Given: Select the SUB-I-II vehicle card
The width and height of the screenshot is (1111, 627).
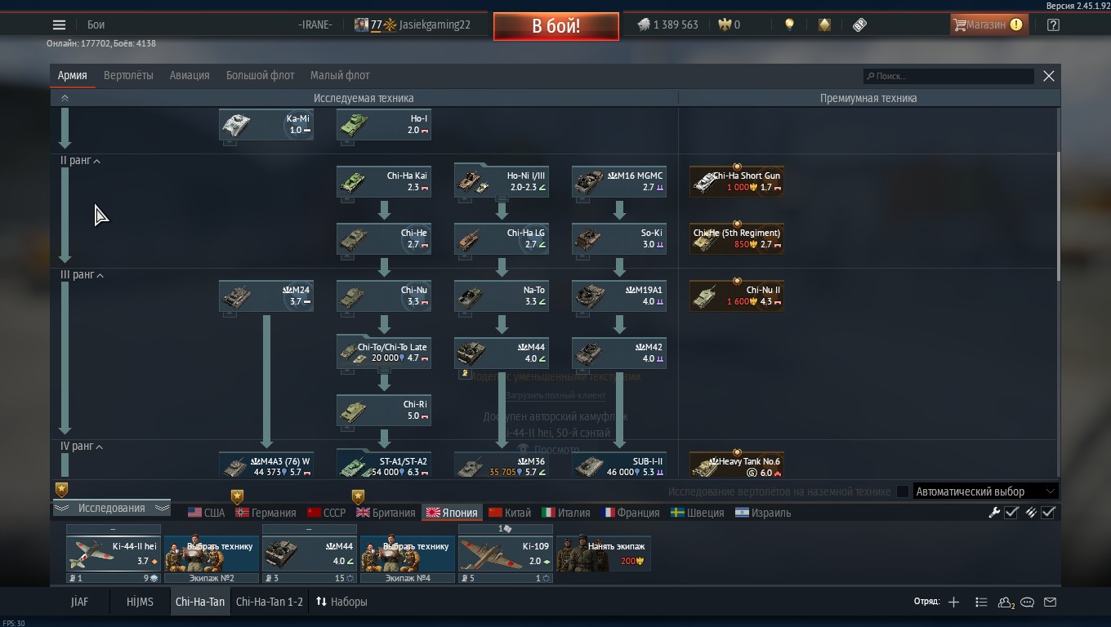Looking at the screenshot, I should [x=619, y=465].
